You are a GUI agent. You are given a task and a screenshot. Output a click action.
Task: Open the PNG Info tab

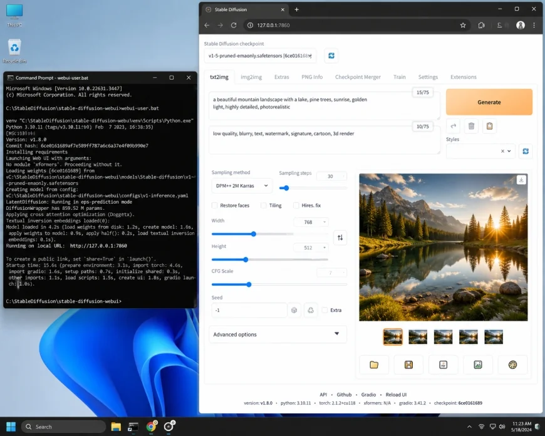(312, 77)
